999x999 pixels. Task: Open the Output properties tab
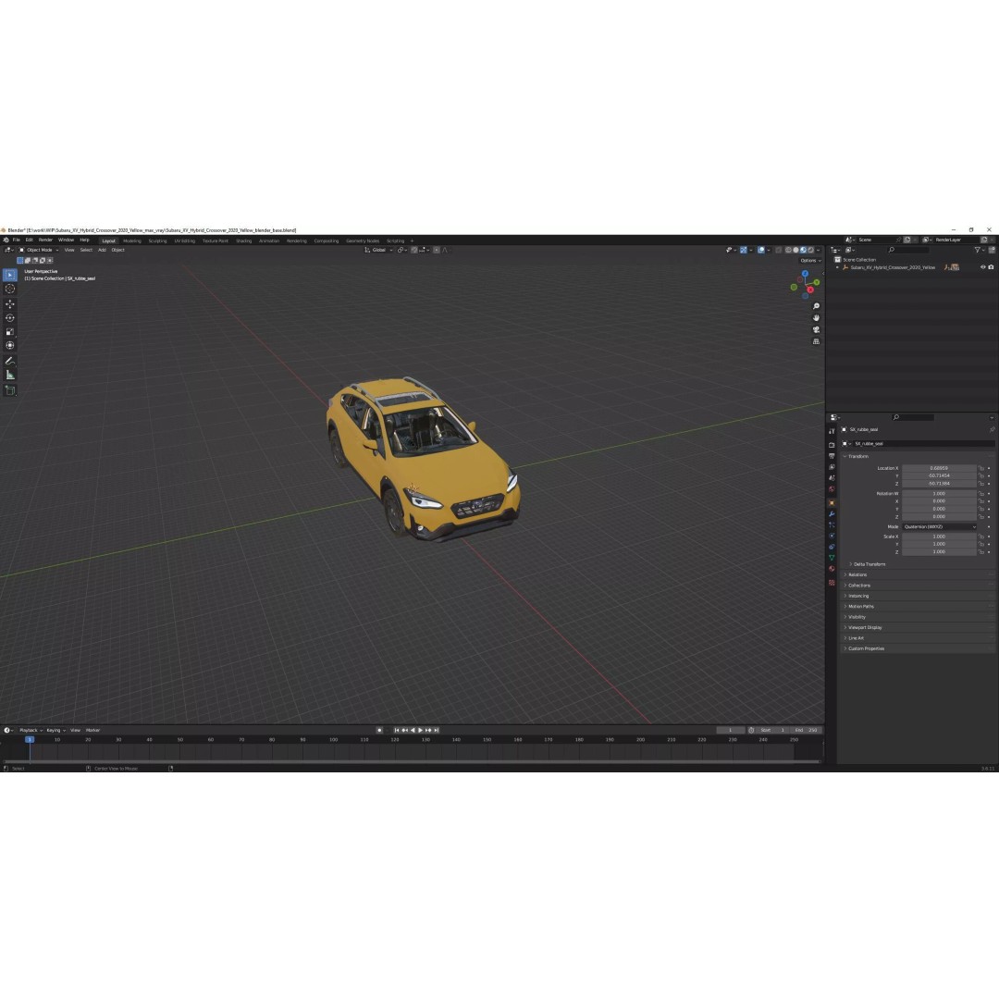832,456
